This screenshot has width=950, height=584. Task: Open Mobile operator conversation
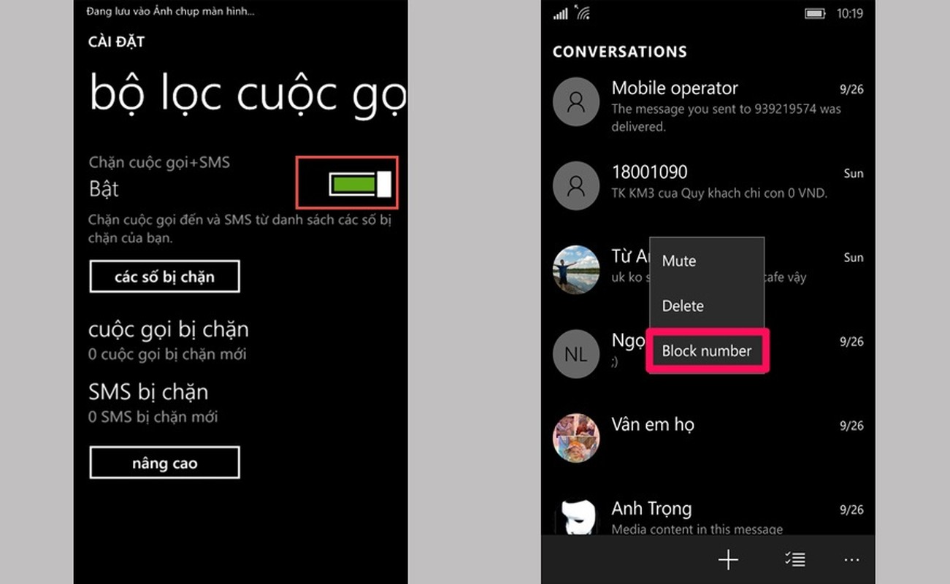click(708, 106)
